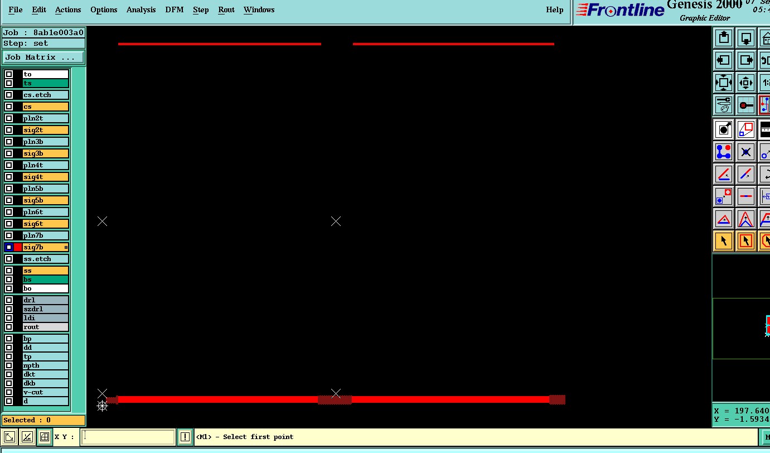Click the exclamation mark icon
770x453 pixels.
pyautogui.click(x=185, y=437)
